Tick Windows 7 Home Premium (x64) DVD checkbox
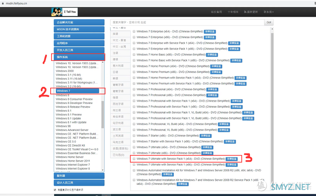 pos(134,66)
